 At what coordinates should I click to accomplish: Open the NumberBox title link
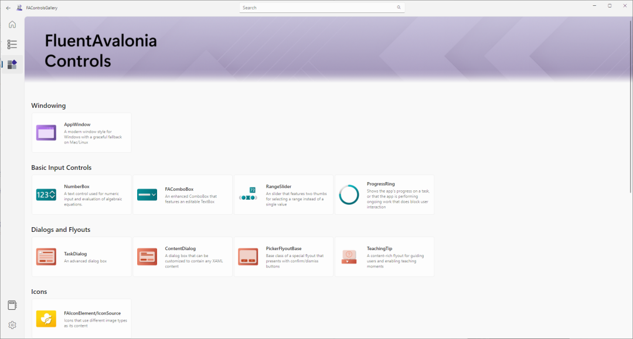coord(77,187)
